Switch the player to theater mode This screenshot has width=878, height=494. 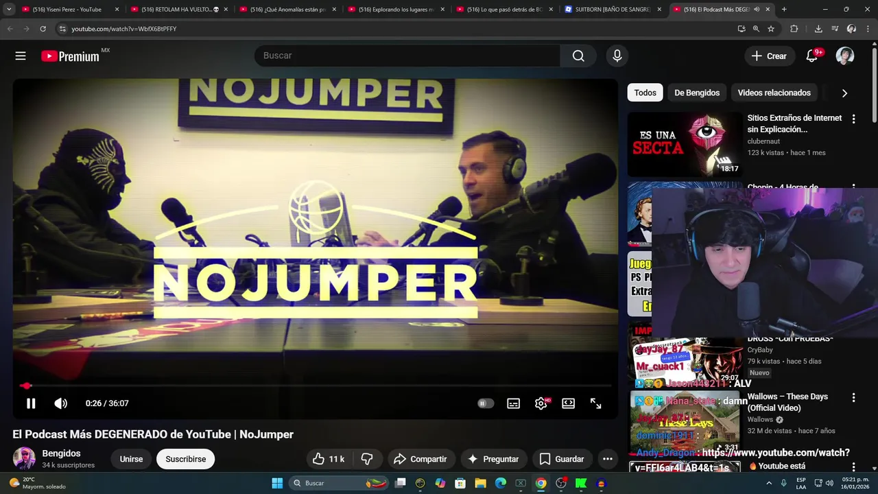coord(568,403)
